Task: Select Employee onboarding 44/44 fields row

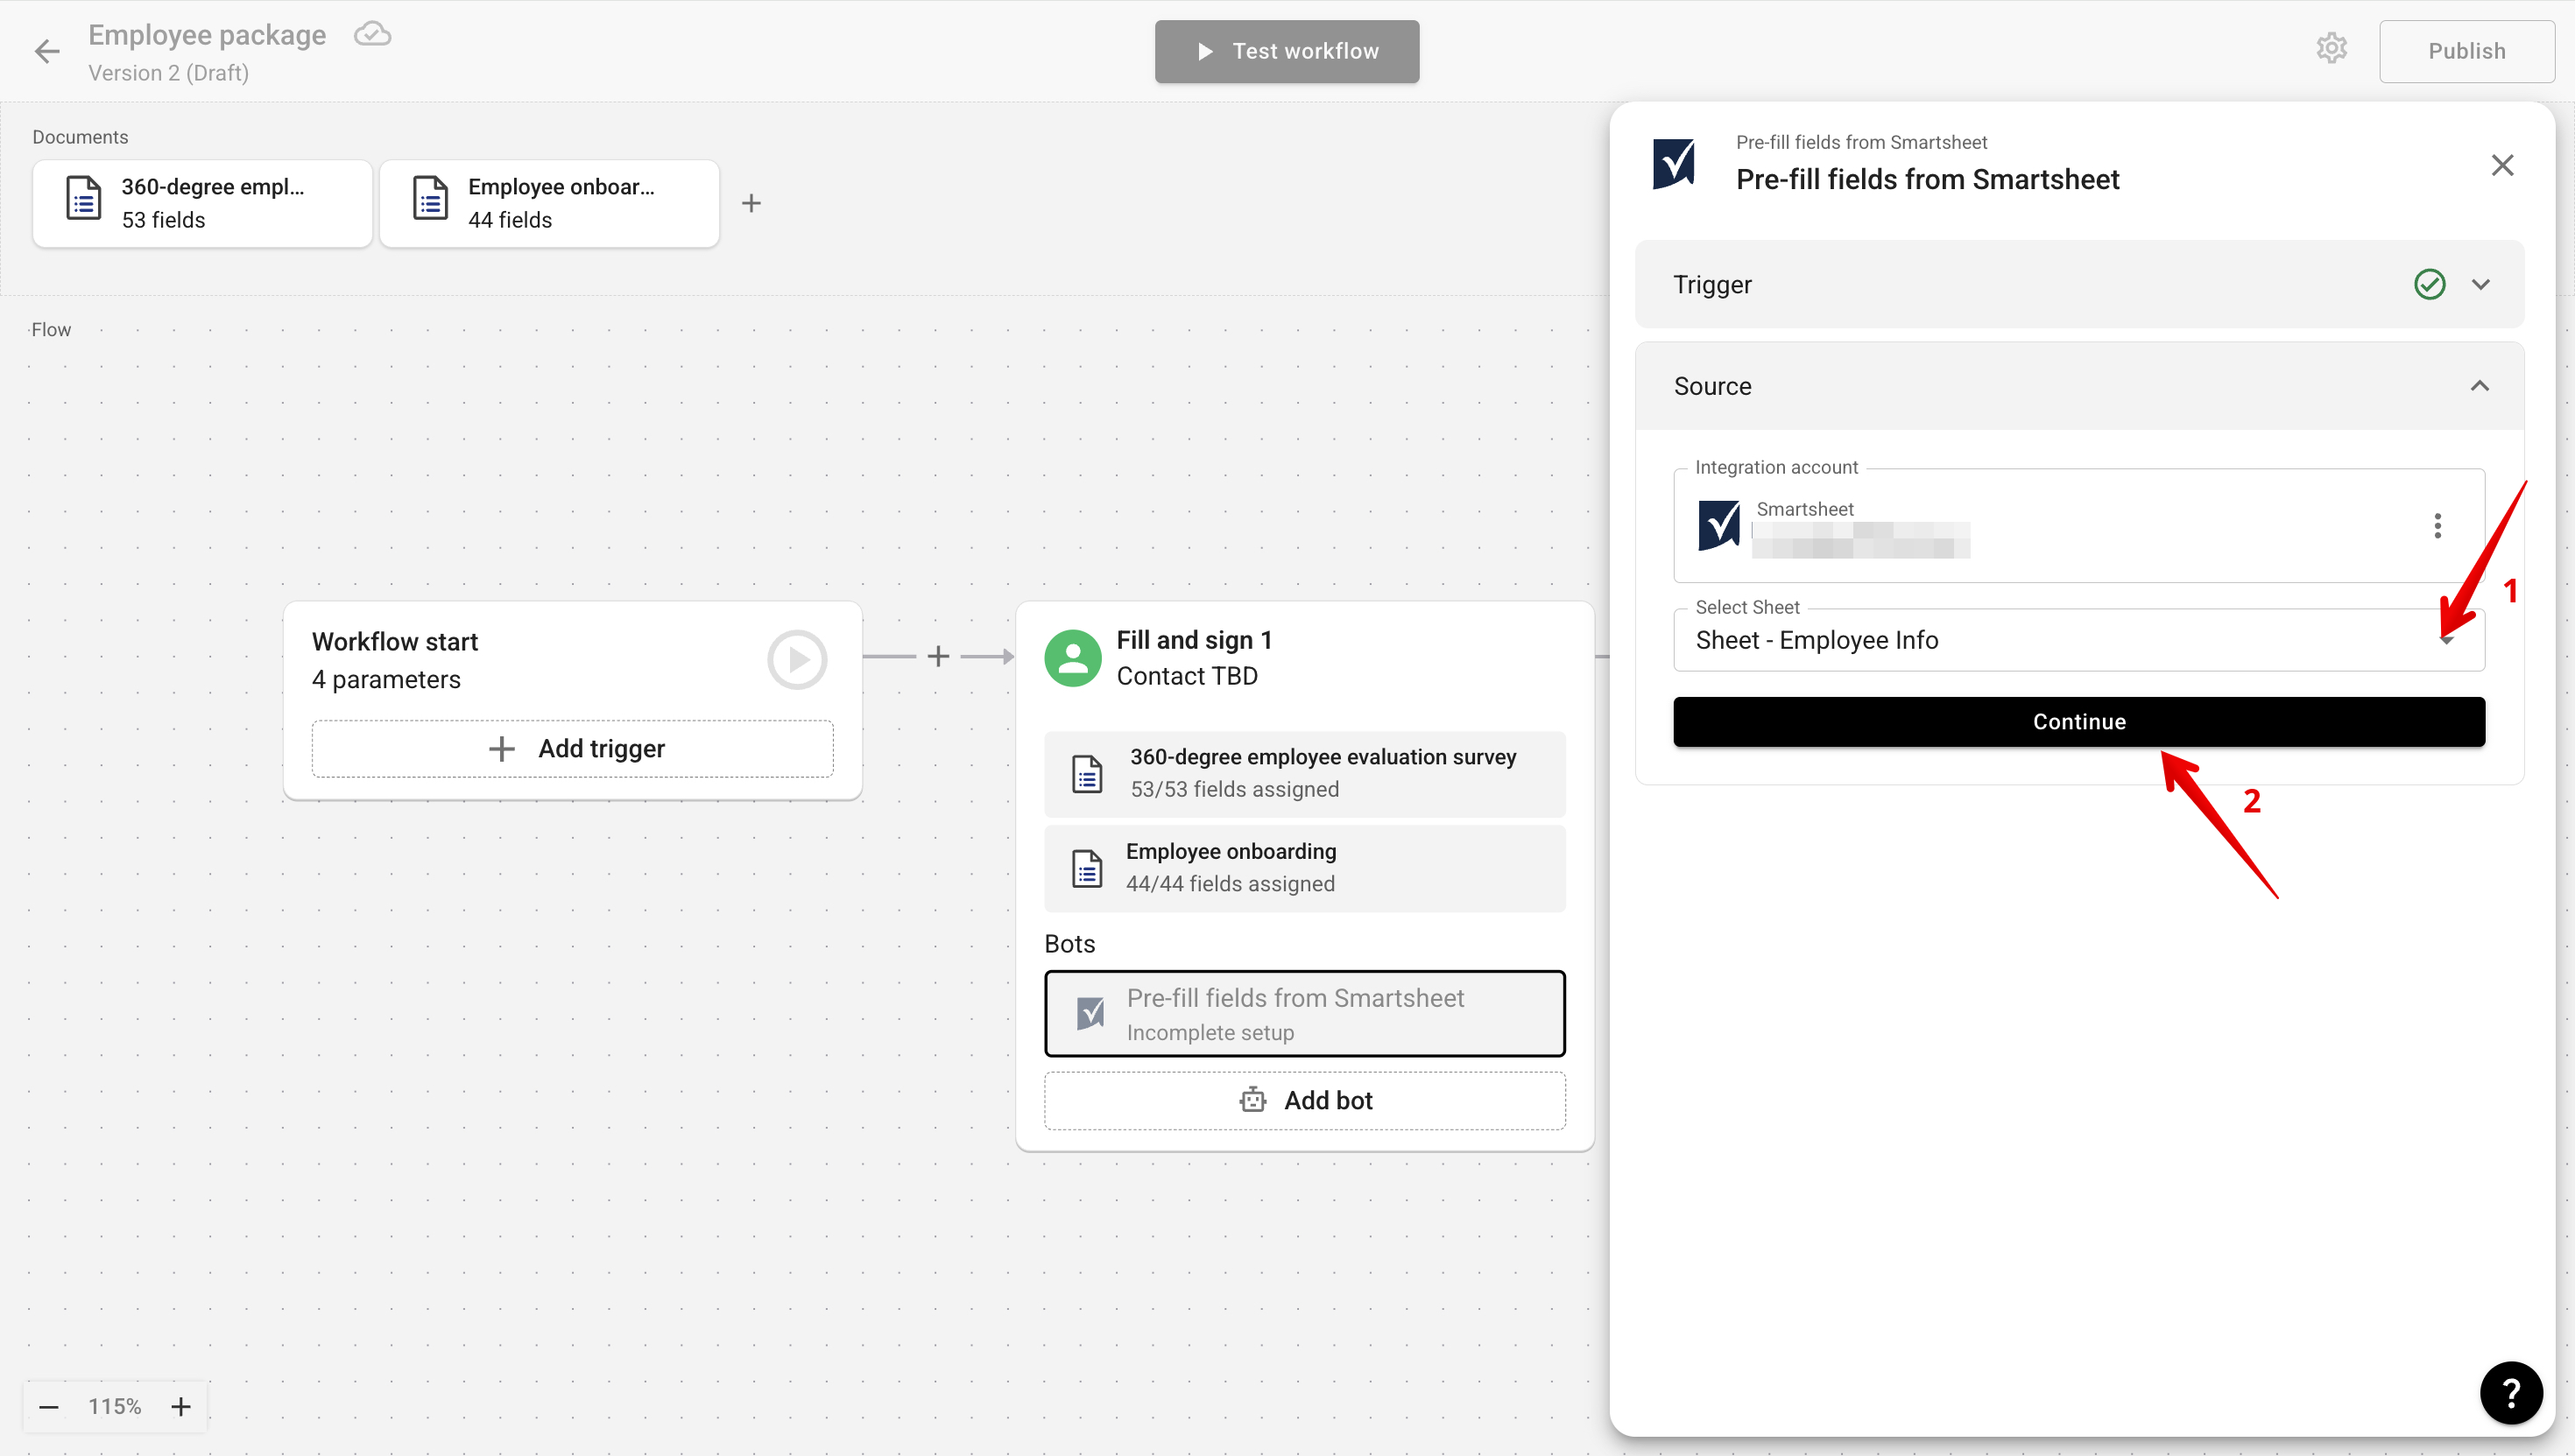Action: (1304, 868)
